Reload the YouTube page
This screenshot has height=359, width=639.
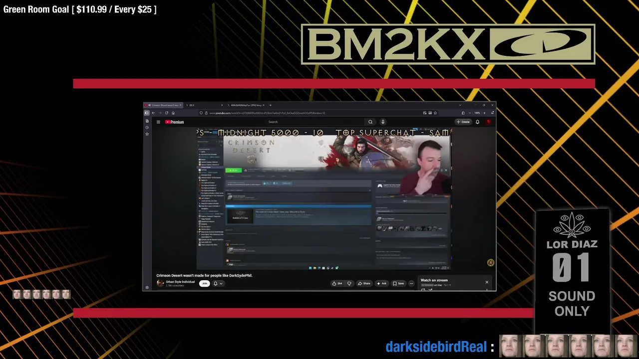coord(167,113)
